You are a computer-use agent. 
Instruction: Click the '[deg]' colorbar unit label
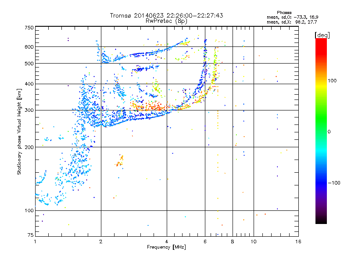[322, 35]
